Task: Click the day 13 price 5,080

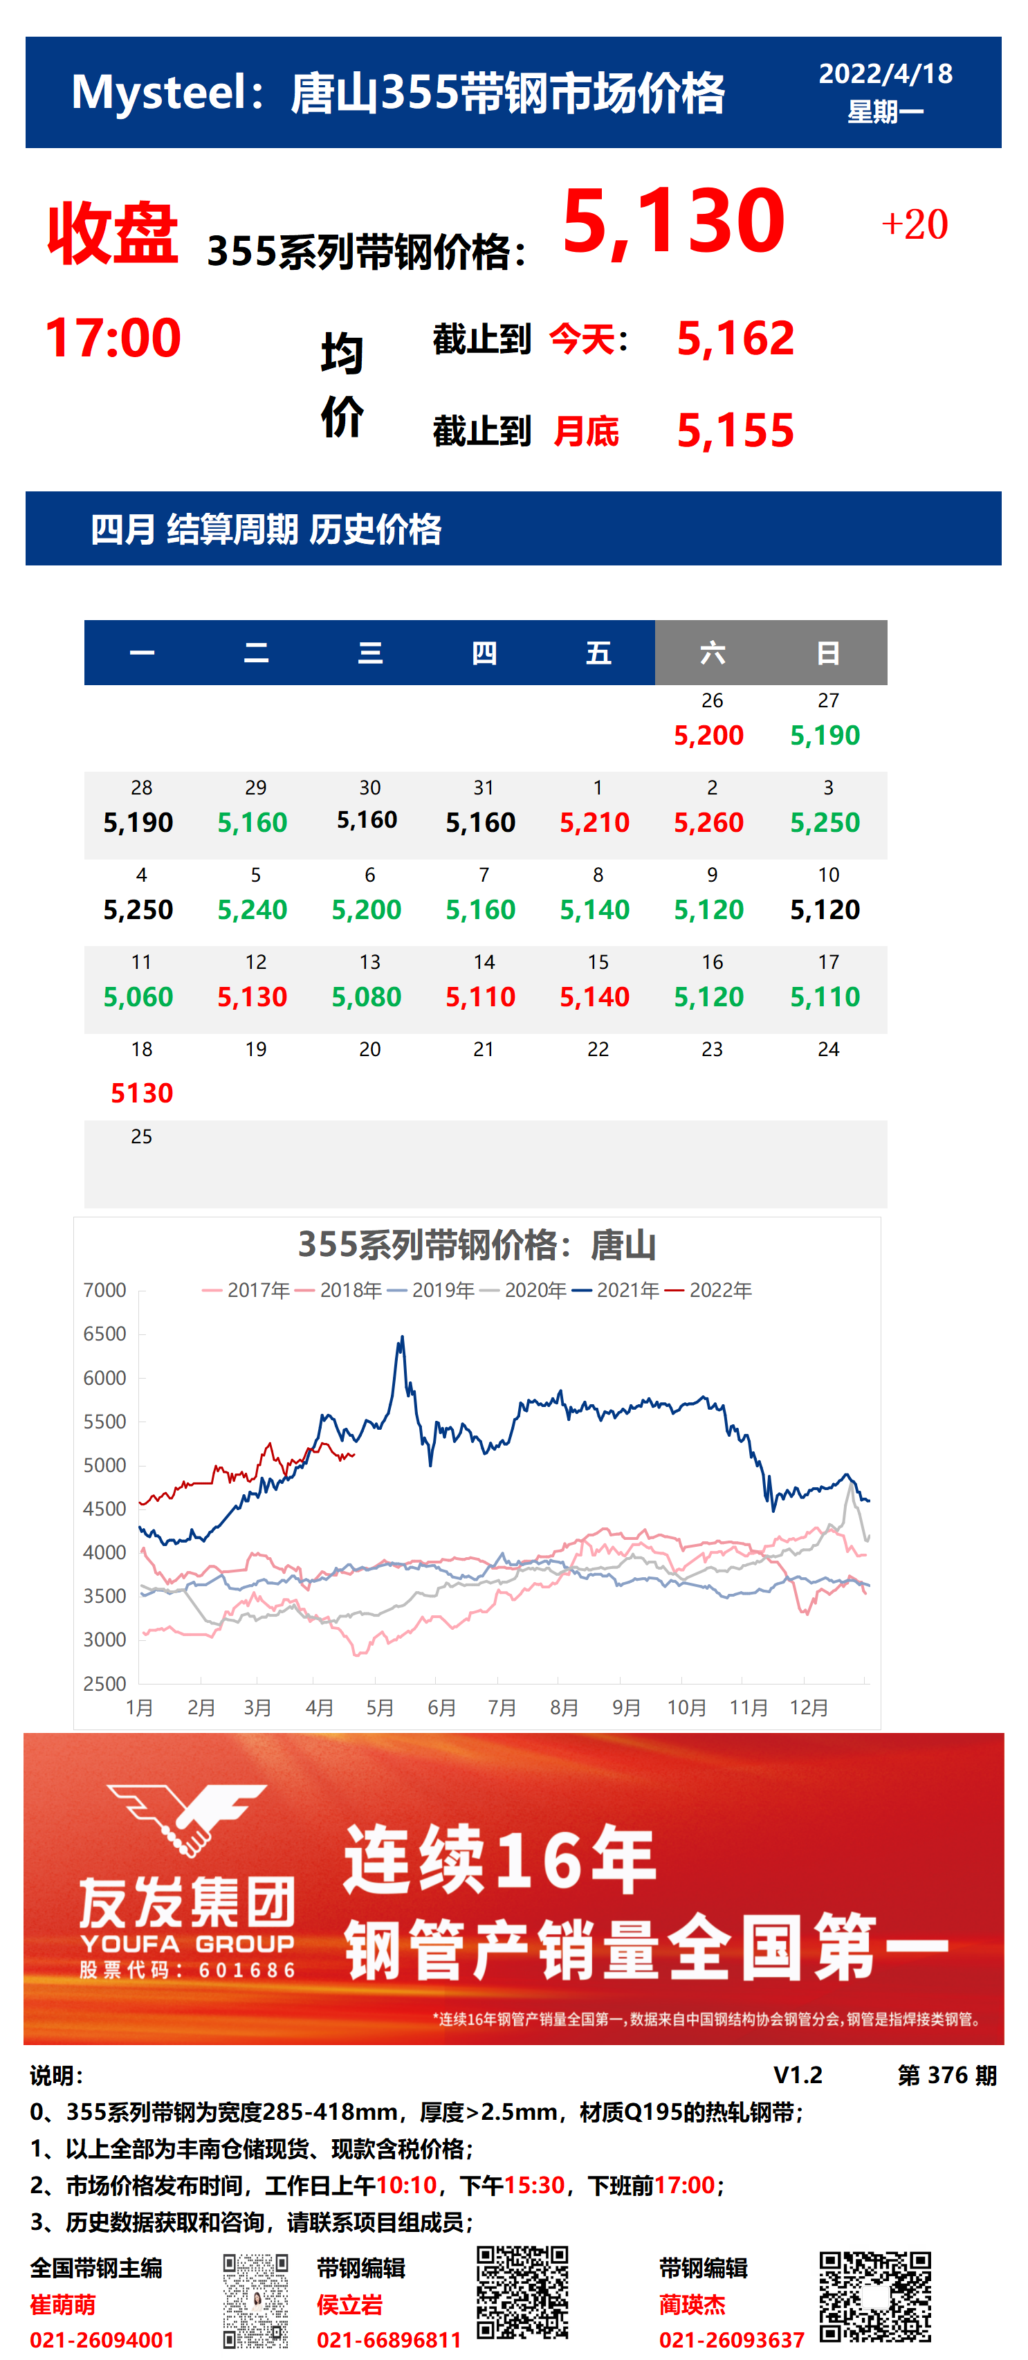Action: [366, 996]
